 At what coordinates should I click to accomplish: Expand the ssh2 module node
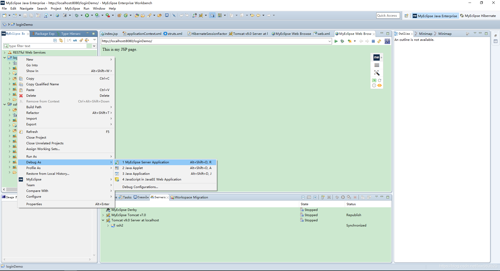pos(108,225)
